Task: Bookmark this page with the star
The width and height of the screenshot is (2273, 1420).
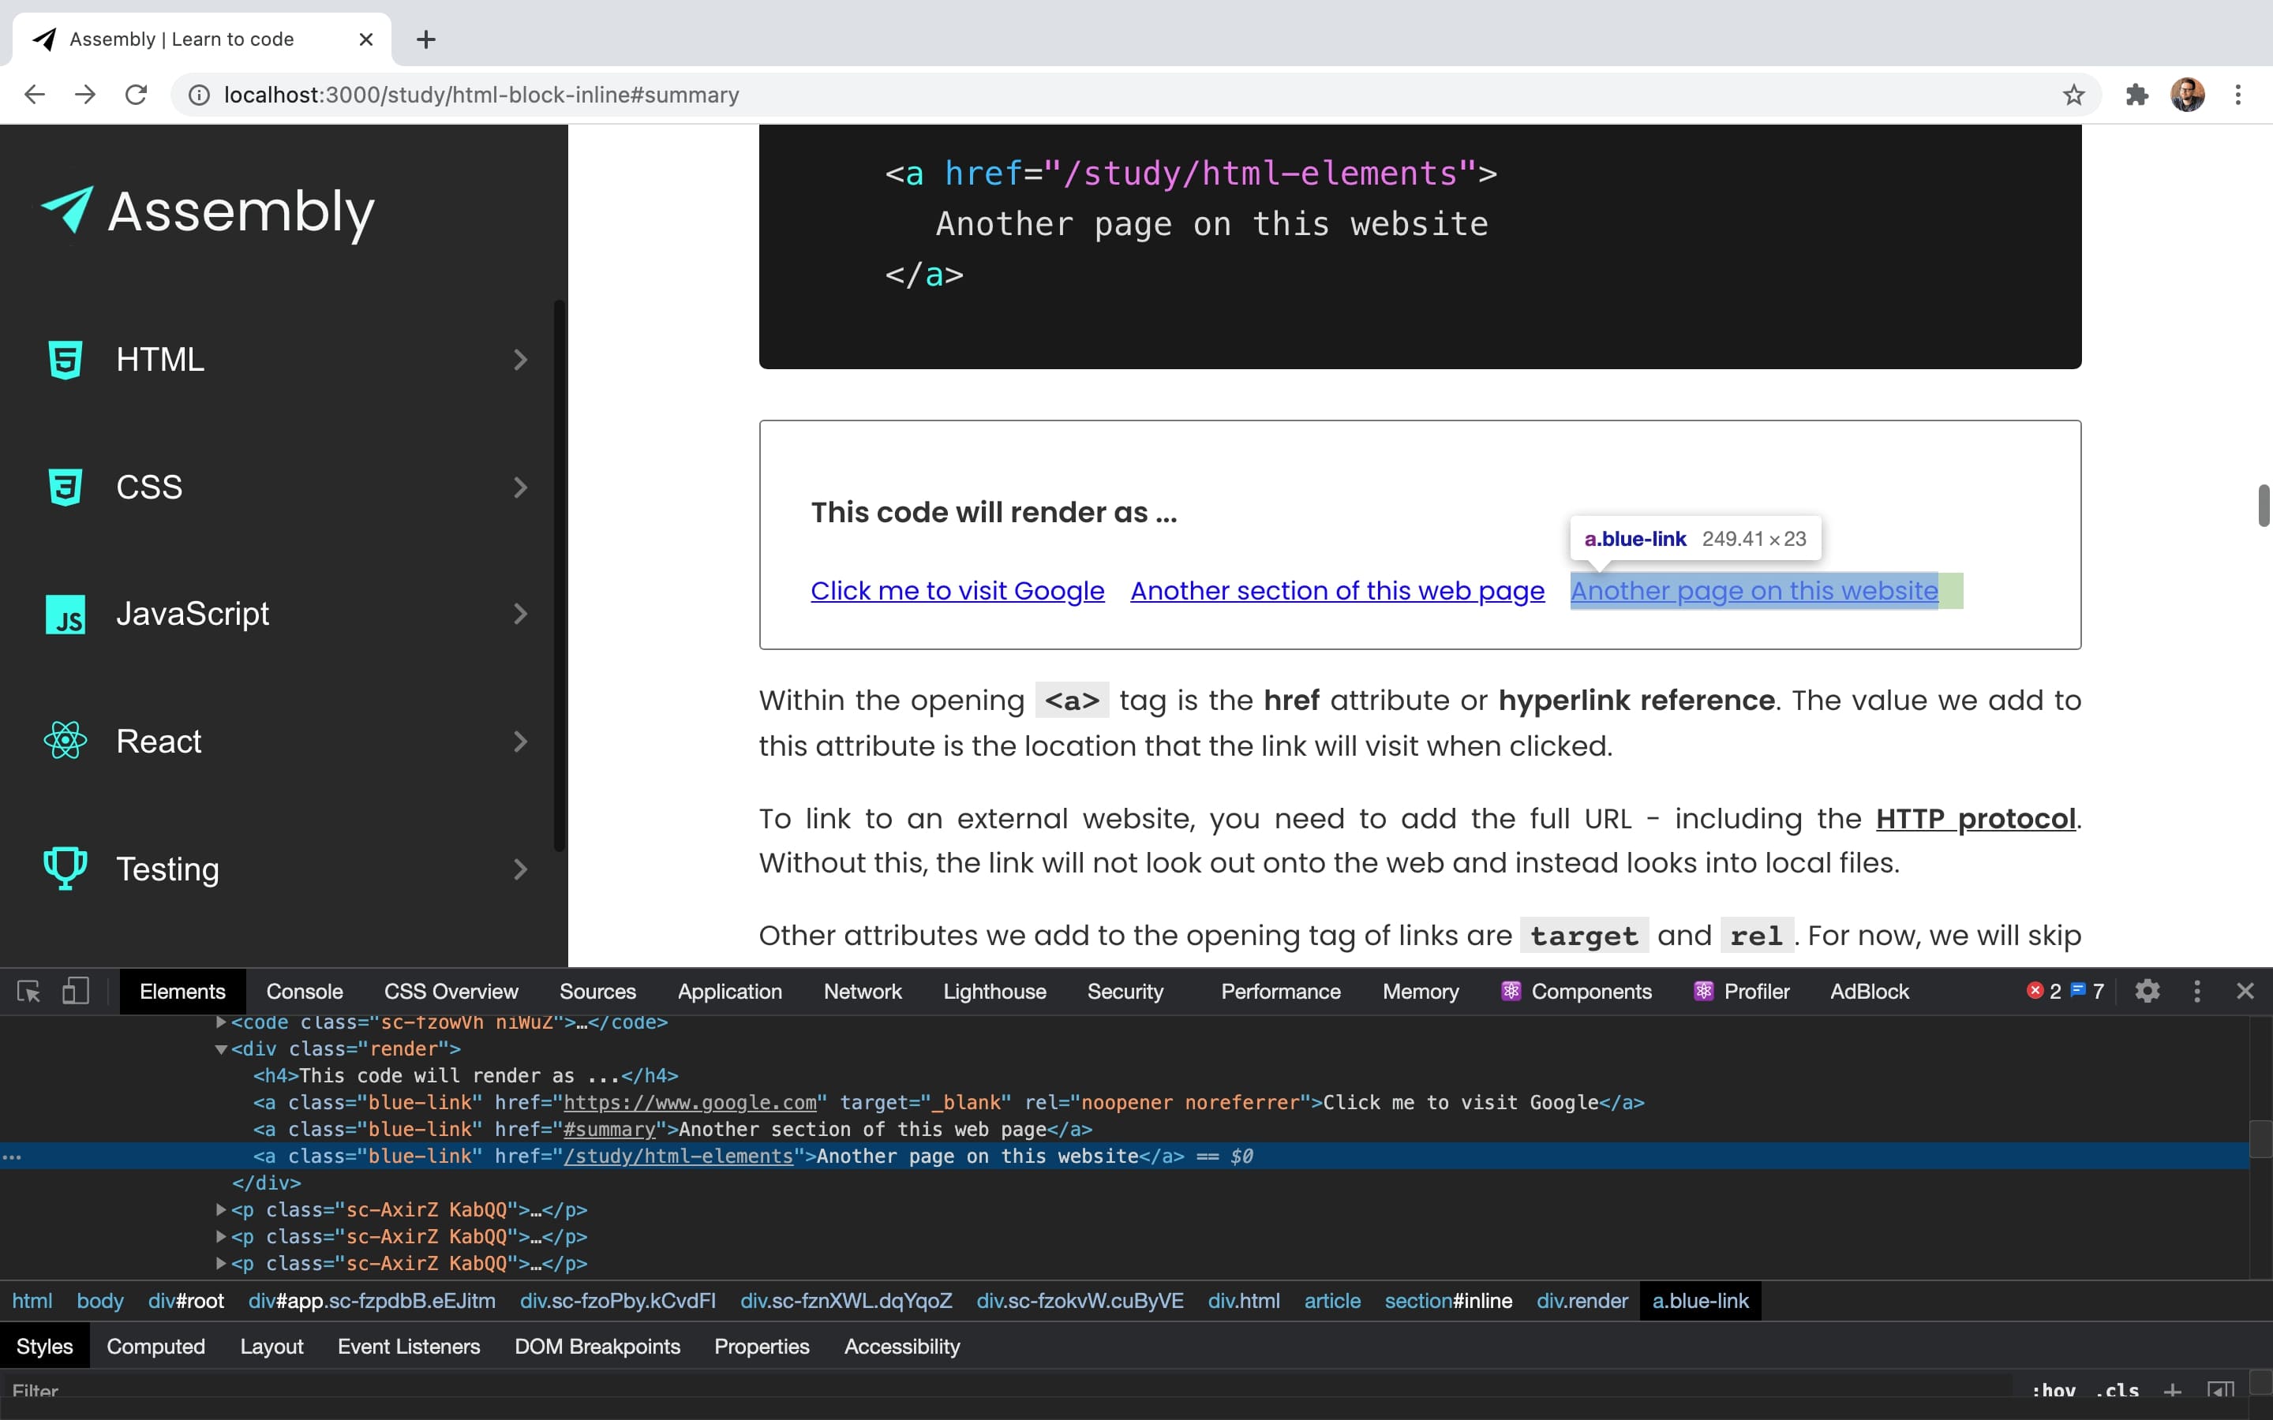Action: pos(2073,95)
